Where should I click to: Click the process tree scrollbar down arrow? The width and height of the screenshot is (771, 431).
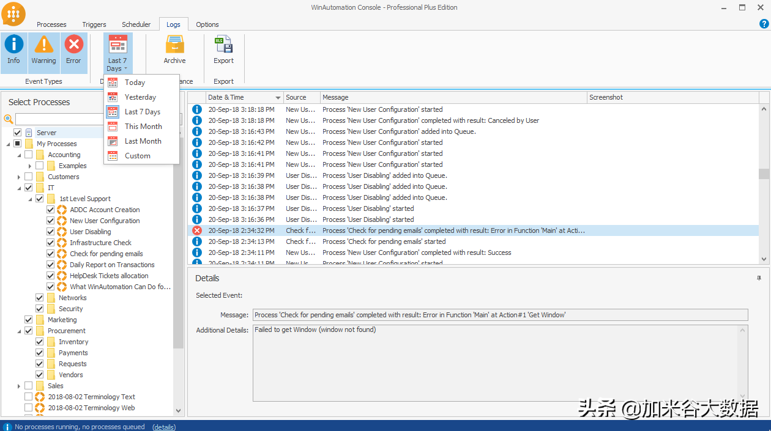point(179,411)
